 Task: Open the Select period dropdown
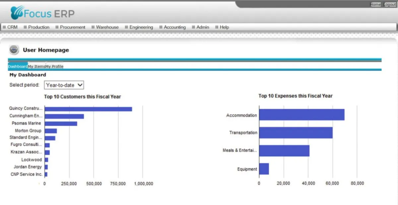point(64,85)
